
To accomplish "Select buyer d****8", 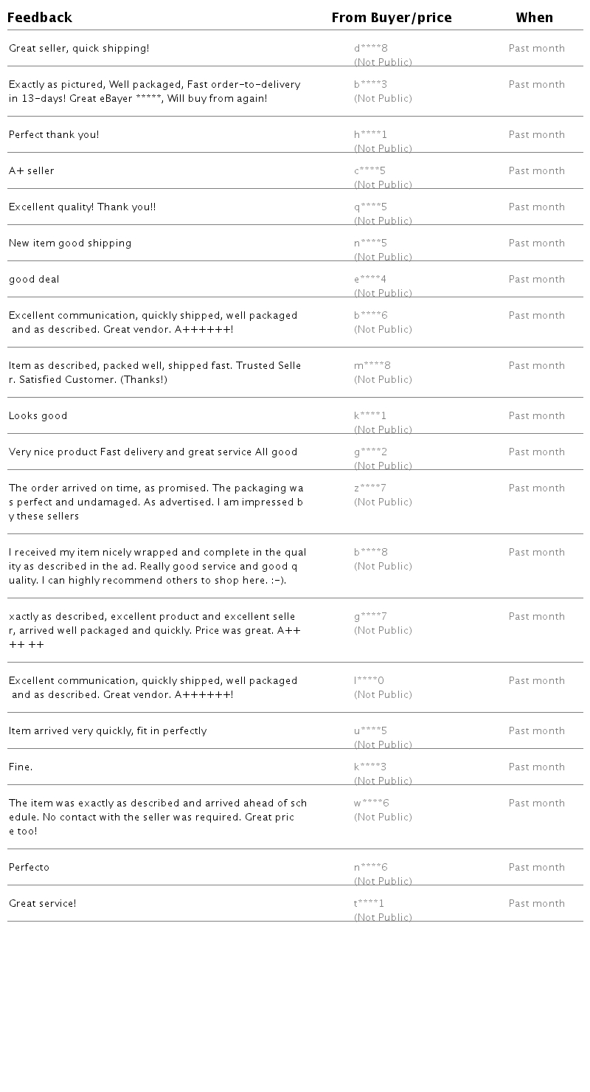I will (371, 49).
